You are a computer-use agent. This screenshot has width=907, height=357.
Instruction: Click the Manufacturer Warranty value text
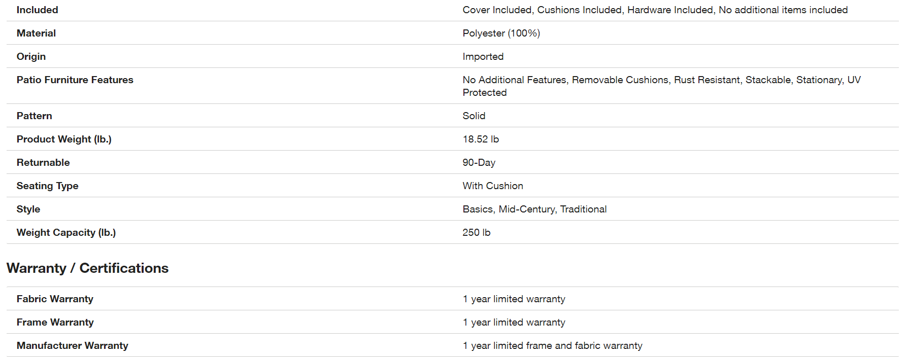point(552,345)
